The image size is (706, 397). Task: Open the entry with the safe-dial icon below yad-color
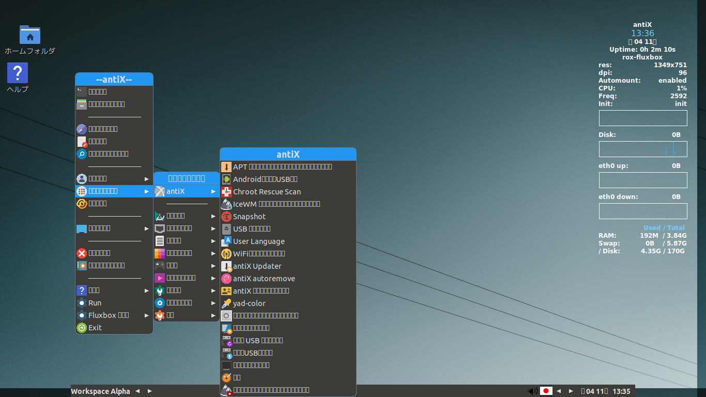288,315
